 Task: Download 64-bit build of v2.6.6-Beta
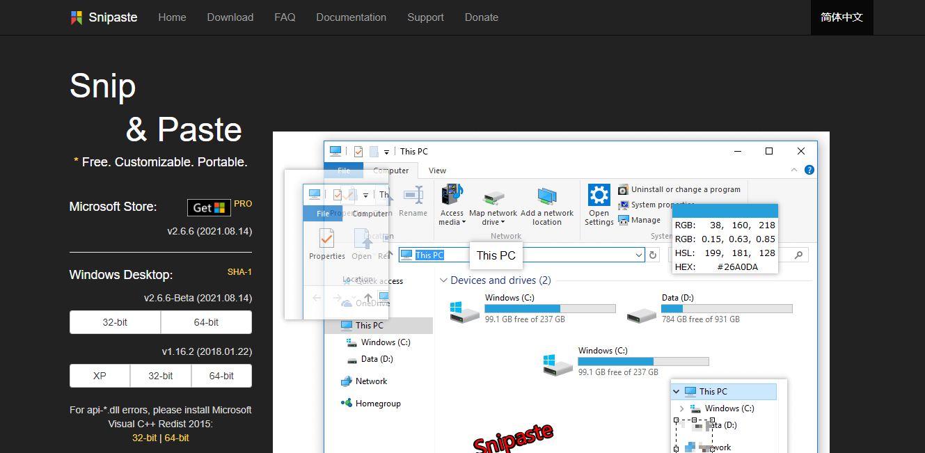[206, 322]
